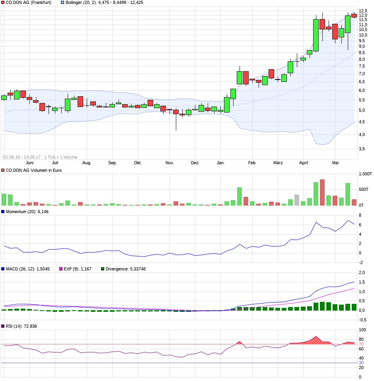Click the grey volume bar in late March
The width and height of the screenshot is (374, 381).
click(x=297, y=200)
